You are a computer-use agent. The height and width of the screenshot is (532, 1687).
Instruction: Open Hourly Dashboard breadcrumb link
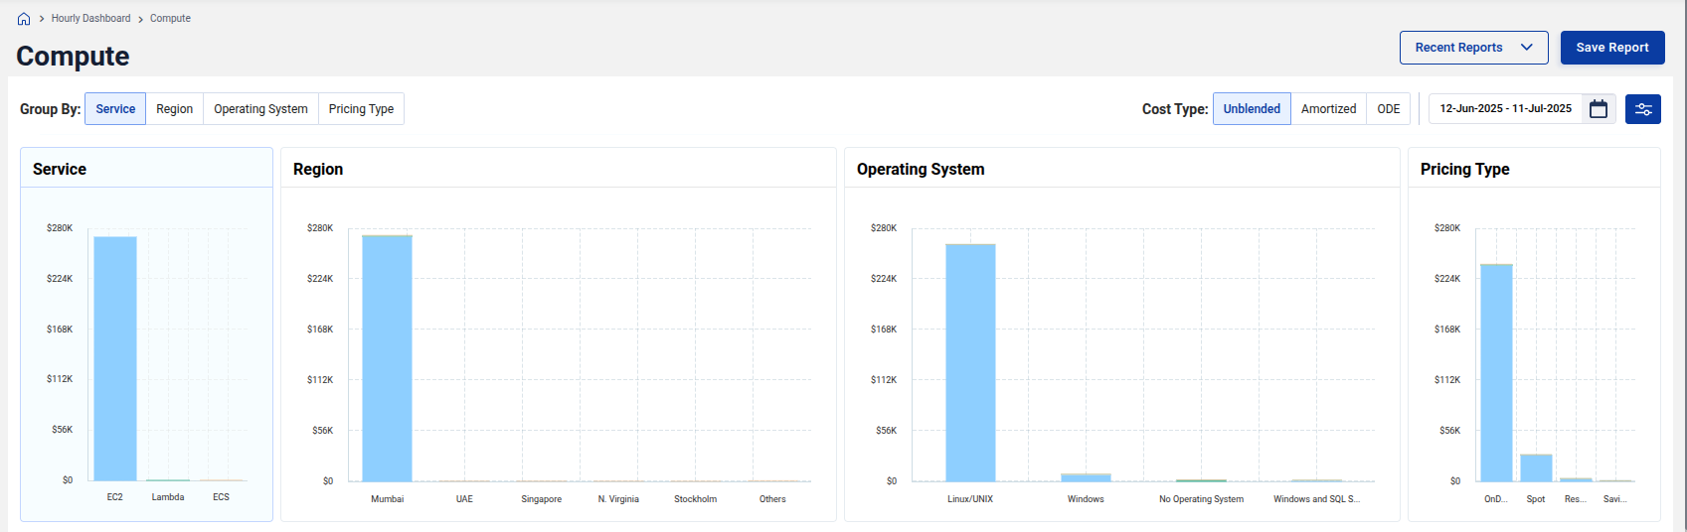point(90,19)
